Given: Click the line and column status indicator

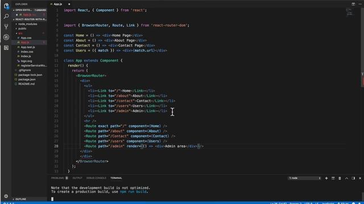Looking at the screenshot, I should tap(279, 203).
